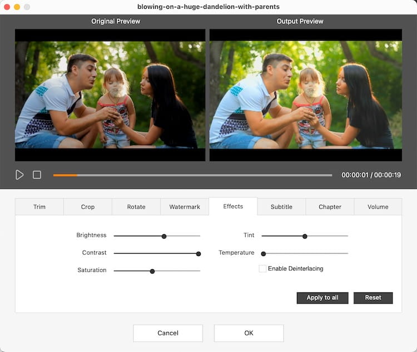Close the window with the red button
This screenshot has height=352, width=417.
coord(7,7)
